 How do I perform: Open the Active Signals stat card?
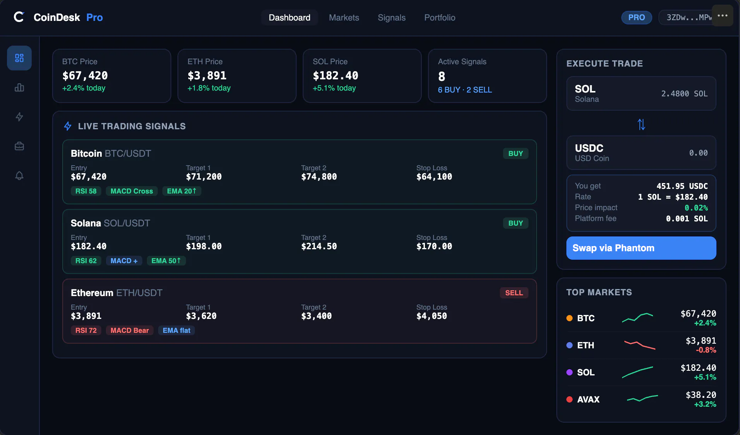click(488, 76)
